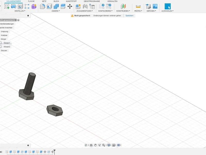Screen dimensions: 206x155
Task: Open the purple Create Form icon
Action: 34,6
